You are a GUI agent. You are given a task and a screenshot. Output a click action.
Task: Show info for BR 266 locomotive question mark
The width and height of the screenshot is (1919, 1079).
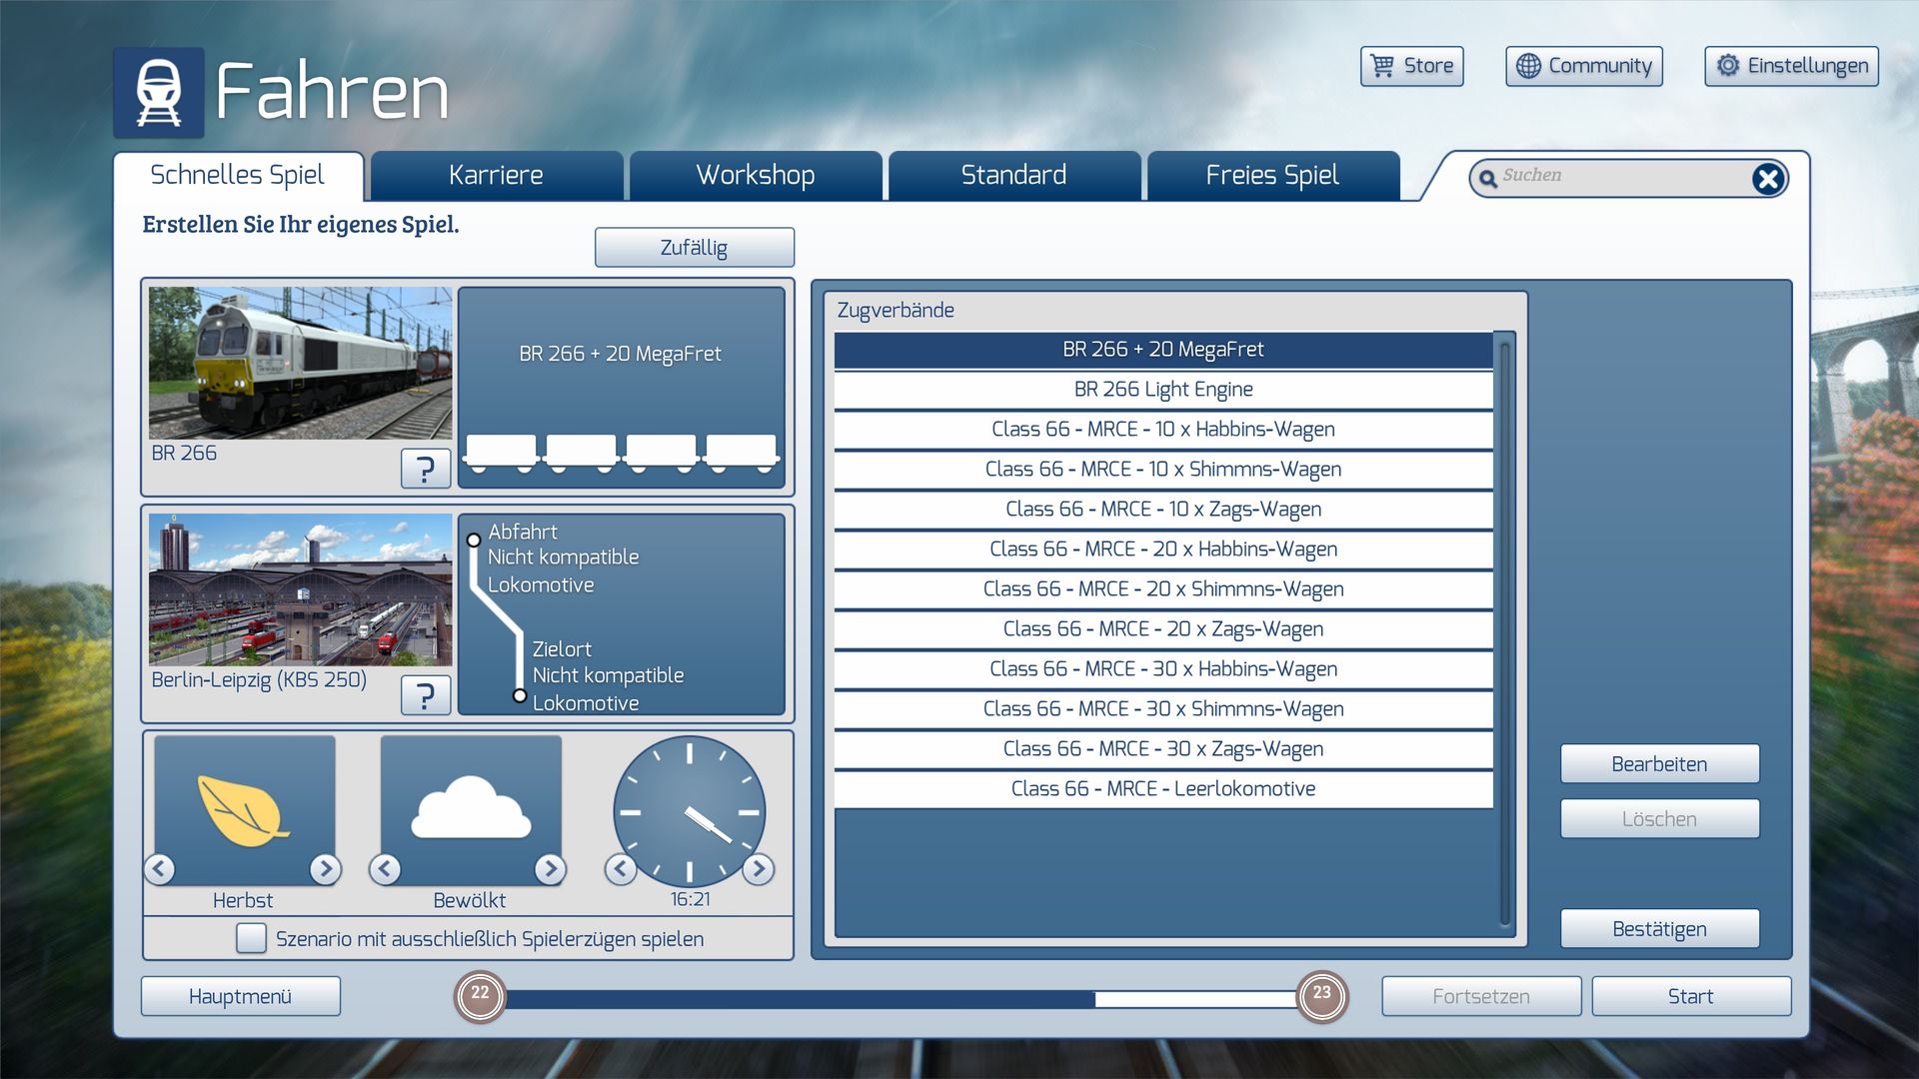pyautogui.click(x=425, y=468)
